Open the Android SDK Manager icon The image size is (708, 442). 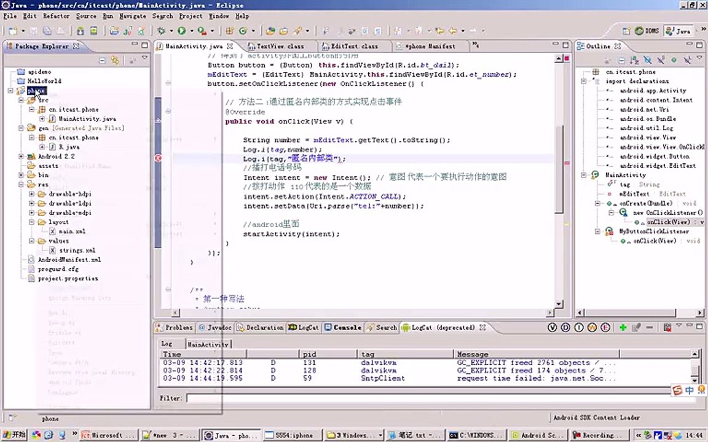pos(81,31)
